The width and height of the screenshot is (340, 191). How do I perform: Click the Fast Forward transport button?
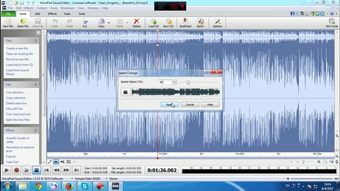[66, 170]
